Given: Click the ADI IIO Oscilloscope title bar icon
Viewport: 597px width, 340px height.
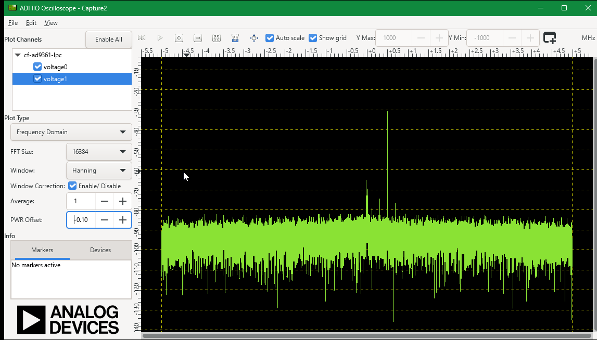Looking at the screenshot, I should click(x=12, y=8).
